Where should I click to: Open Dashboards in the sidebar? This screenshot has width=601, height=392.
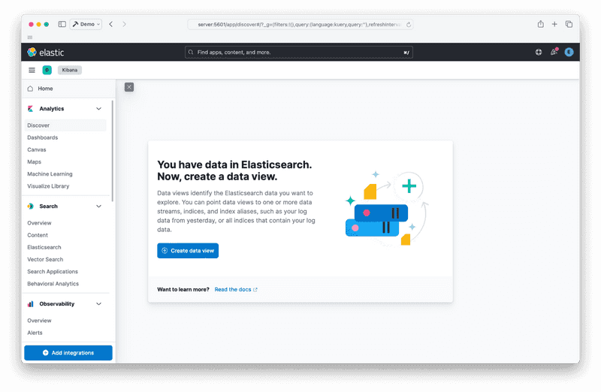(x=43, y=137)
